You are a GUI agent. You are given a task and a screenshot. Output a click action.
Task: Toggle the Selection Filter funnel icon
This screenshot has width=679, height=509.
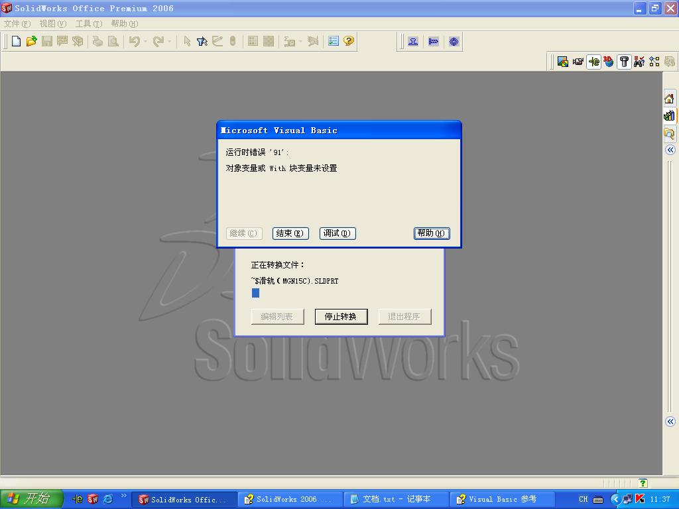click(x=202, y=42)
